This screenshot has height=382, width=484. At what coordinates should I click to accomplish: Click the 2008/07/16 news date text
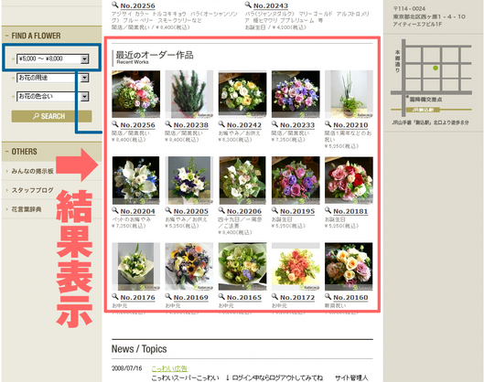pyautogui.click(x=126, y=368)
